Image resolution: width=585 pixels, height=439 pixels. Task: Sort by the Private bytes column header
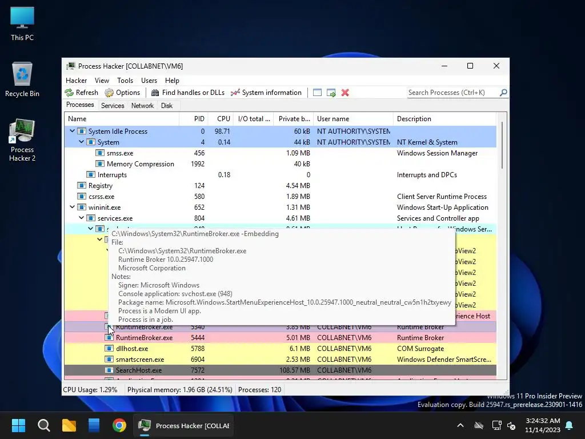(x=294, y=119)
